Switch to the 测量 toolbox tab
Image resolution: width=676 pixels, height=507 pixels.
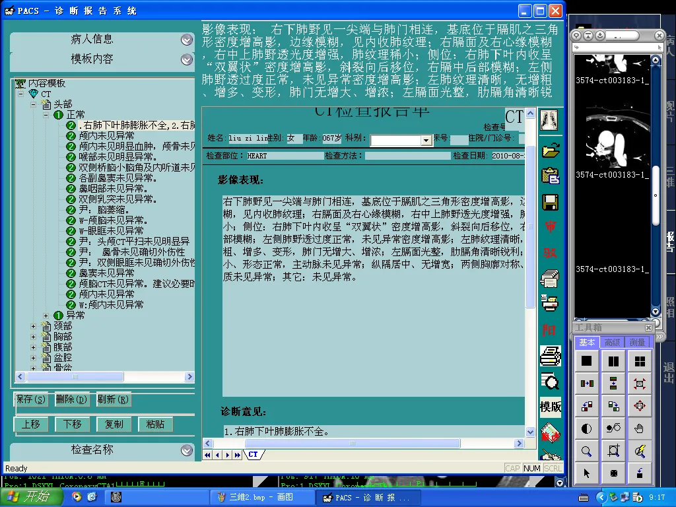pos(637,343)
